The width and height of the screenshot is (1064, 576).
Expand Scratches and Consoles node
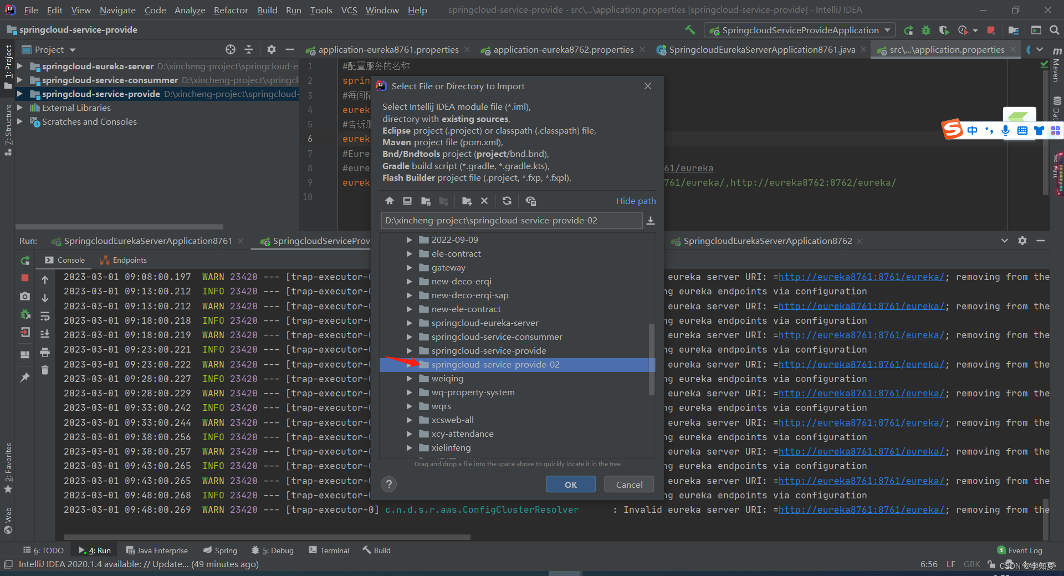[x=20, y=121]
